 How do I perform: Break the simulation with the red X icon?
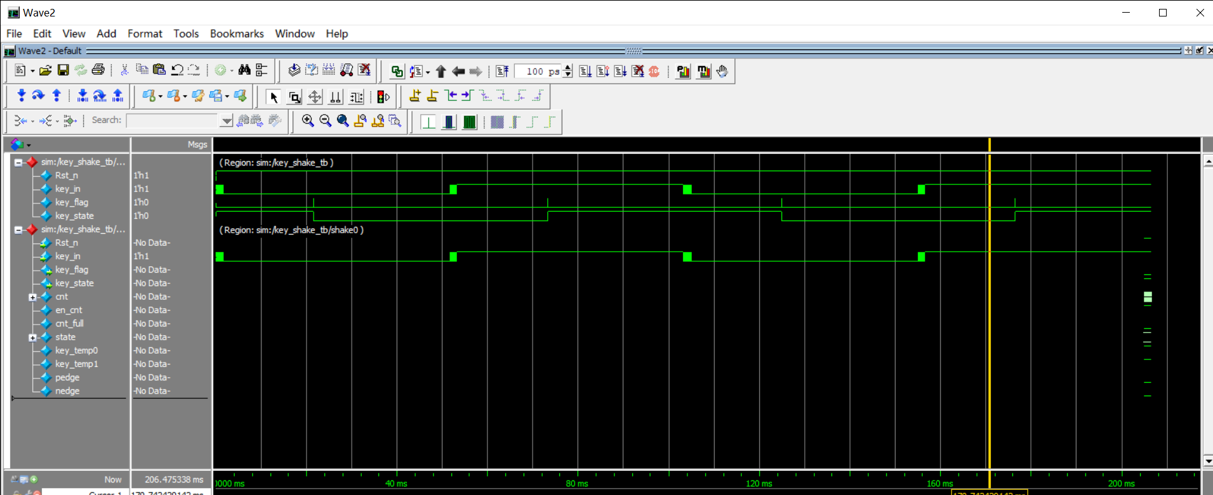[638, 71]
